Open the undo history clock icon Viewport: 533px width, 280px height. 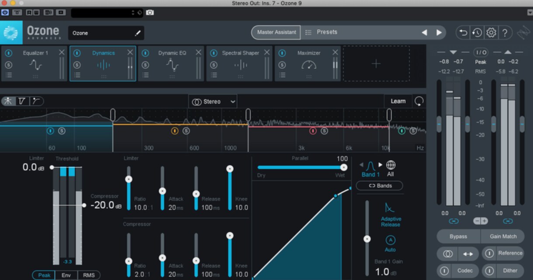[477, 32]
